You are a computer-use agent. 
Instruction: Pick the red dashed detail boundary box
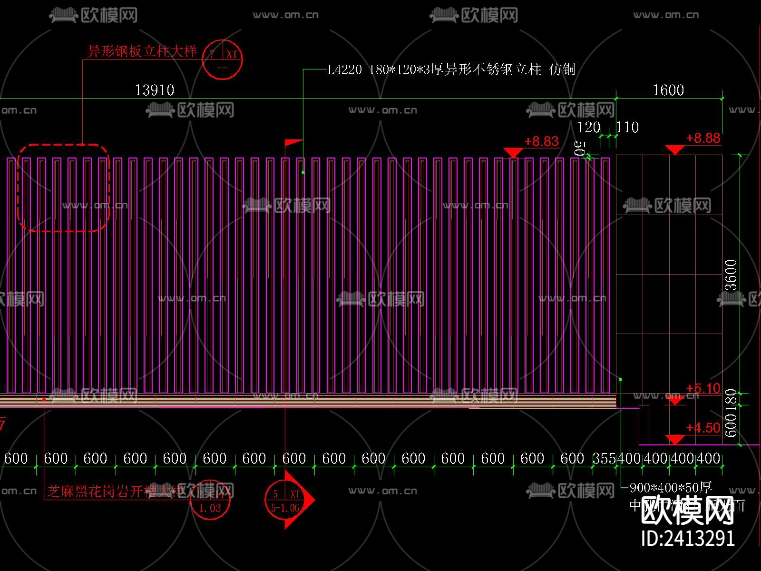tap(64, 188)
